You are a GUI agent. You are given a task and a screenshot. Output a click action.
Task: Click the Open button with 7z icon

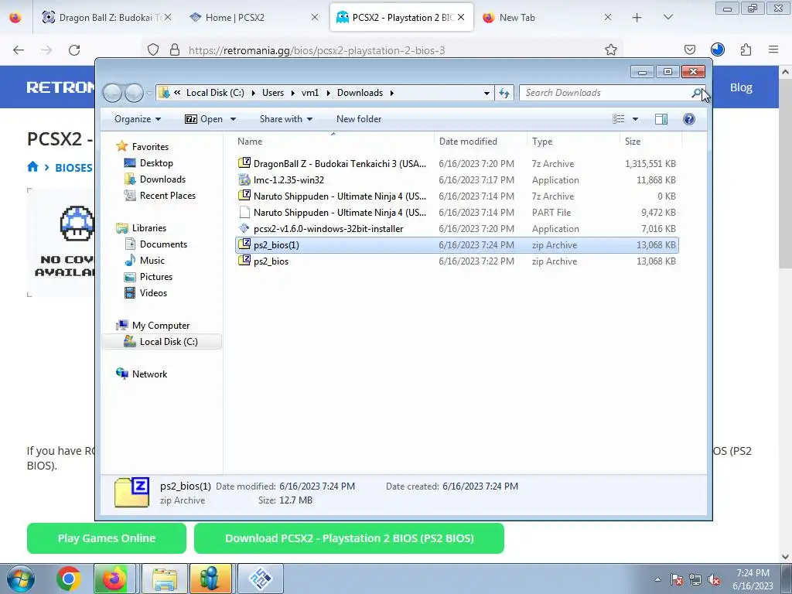[203, 119]
